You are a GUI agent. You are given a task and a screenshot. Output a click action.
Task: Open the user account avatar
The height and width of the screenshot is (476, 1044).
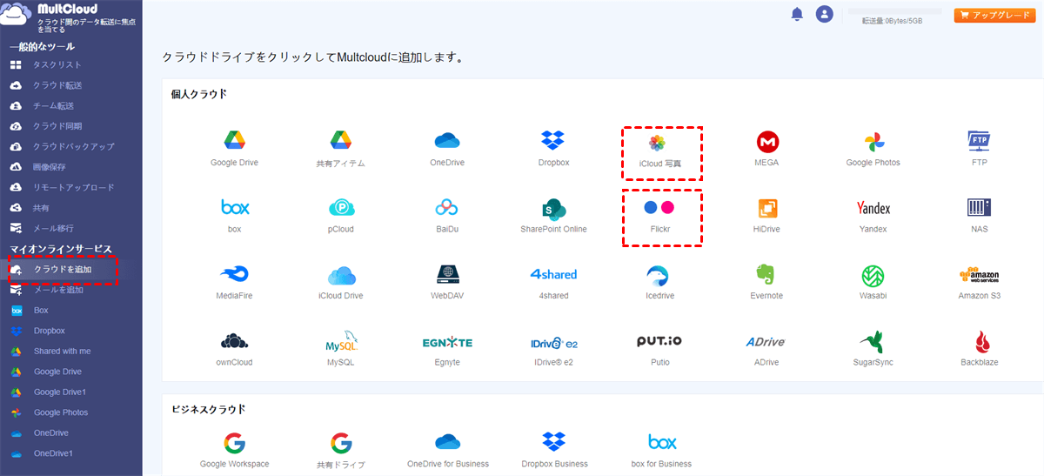point(825,14)
